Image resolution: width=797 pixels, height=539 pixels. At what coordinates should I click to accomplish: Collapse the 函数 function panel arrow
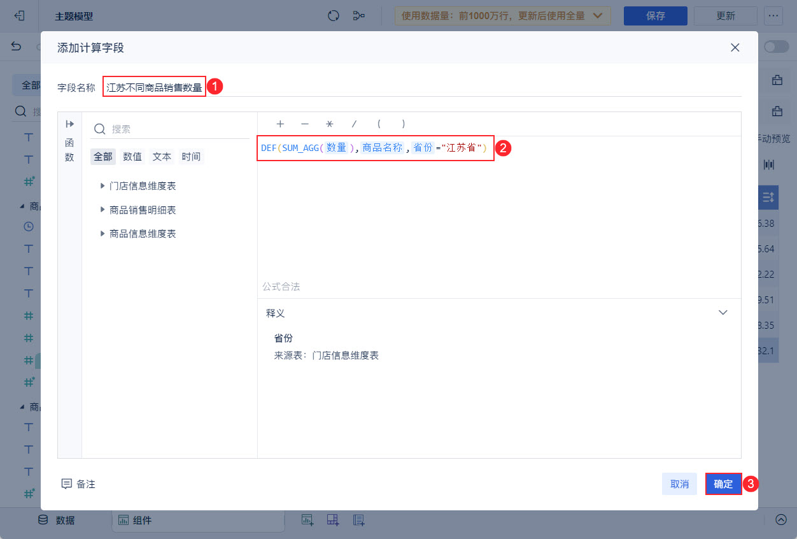tap(70, 124)
